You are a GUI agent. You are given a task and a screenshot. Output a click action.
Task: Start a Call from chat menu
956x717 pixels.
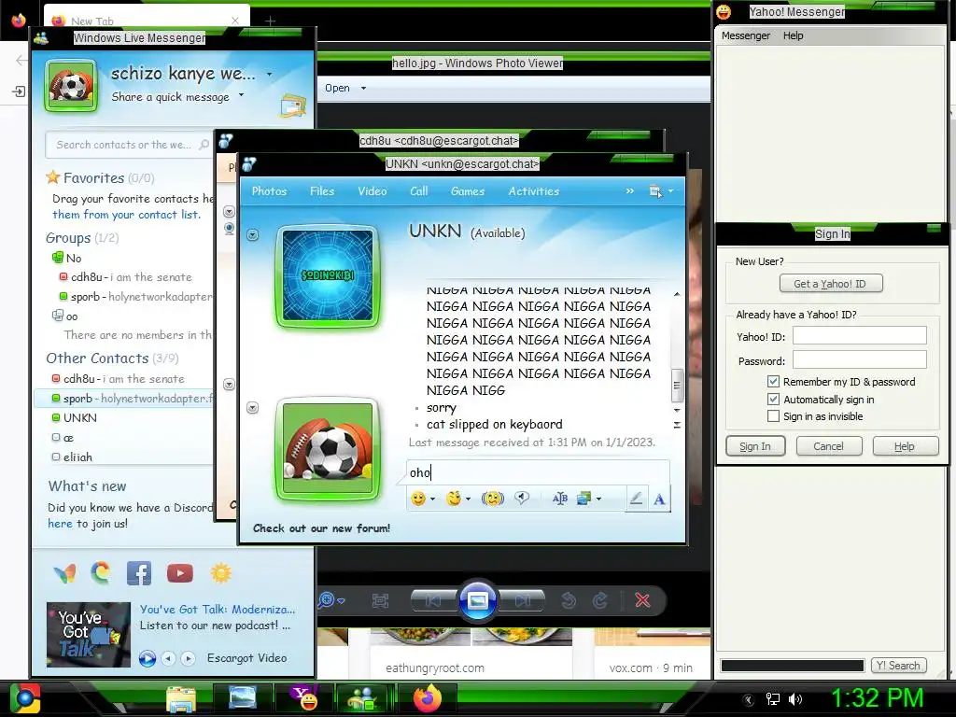click(418, 190)
